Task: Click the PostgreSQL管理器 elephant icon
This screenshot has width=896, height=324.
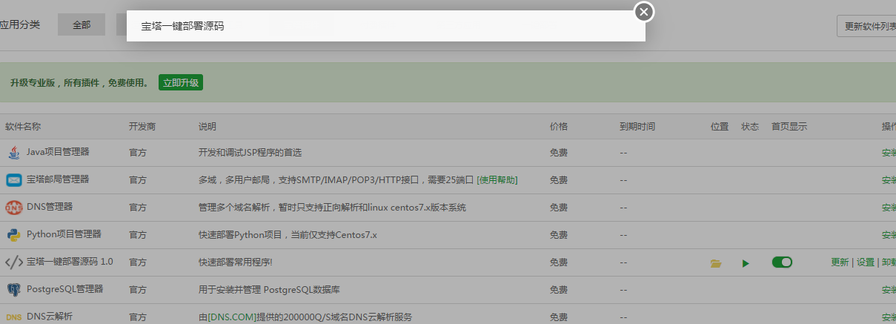Action: point(14,290)
